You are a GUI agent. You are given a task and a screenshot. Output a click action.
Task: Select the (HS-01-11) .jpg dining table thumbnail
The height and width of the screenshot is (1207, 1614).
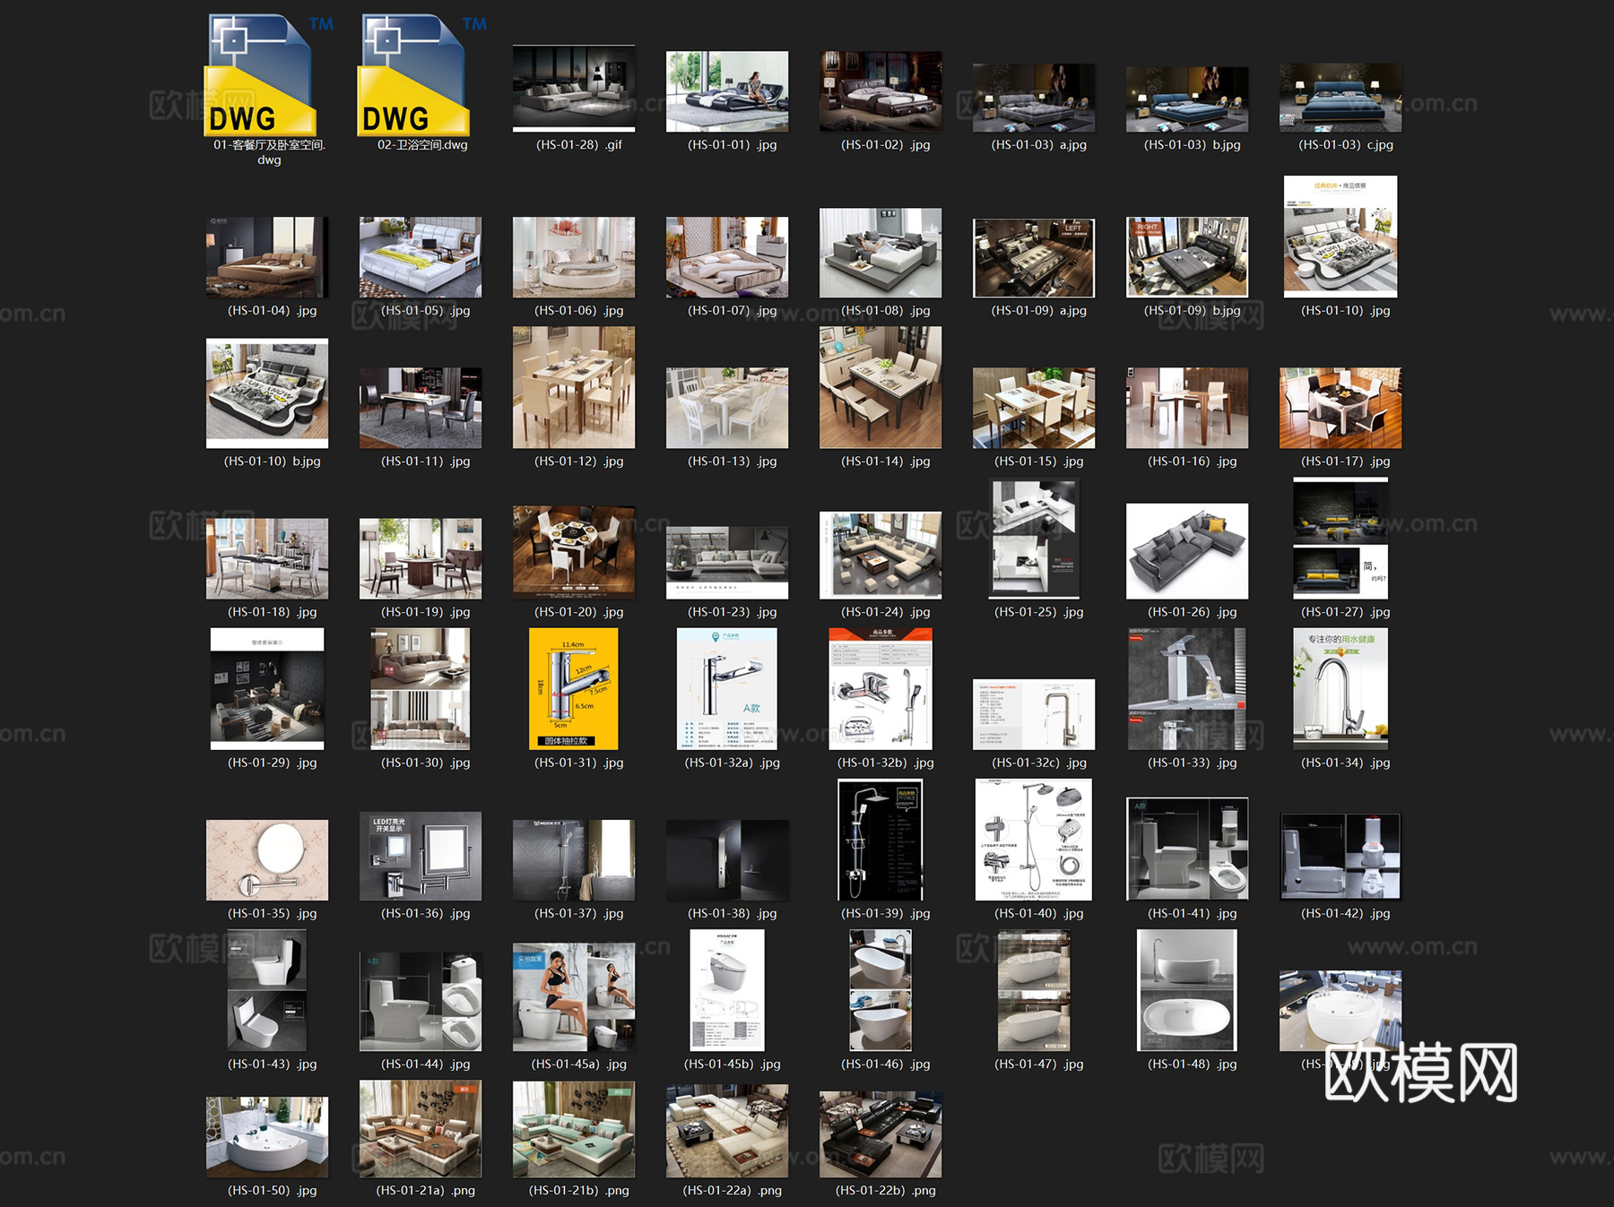pyautogui.click(x=421, y=408)
